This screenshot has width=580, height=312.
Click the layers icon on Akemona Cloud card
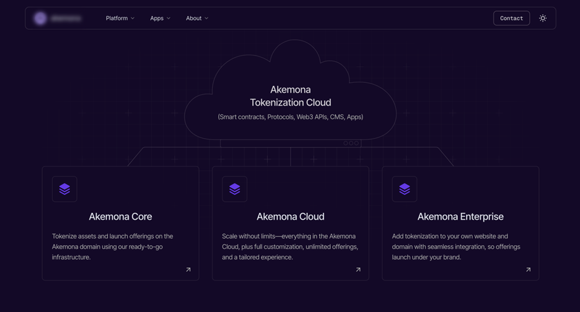coord(234,189)
